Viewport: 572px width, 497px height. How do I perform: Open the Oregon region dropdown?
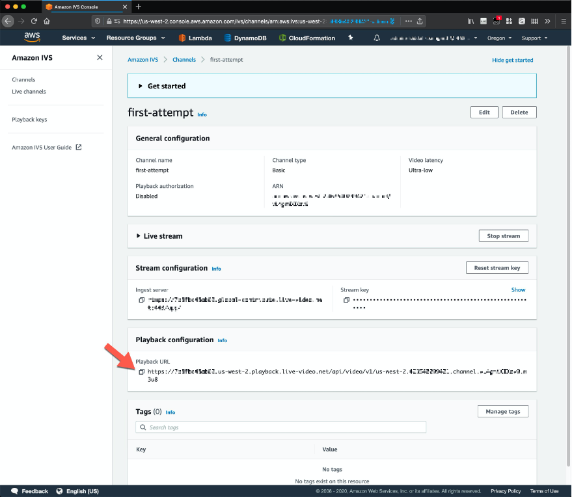[498, 38]
